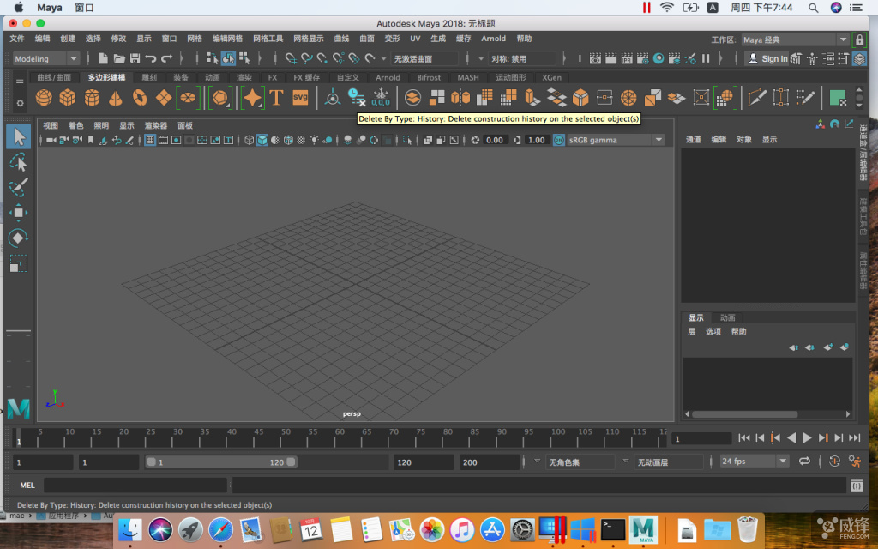Screen dimensions: 878x549
Task: Toggle the auto keyframe button
Action: pyautogui.click(x=834, y=461)
